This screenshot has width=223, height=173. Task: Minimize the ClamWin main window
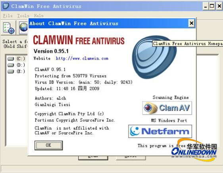206,6
